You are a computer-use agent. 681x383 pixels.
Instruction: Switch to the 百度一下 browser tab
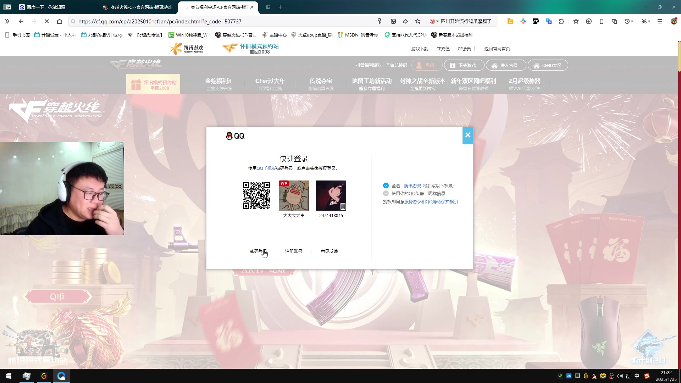point(46,7)
